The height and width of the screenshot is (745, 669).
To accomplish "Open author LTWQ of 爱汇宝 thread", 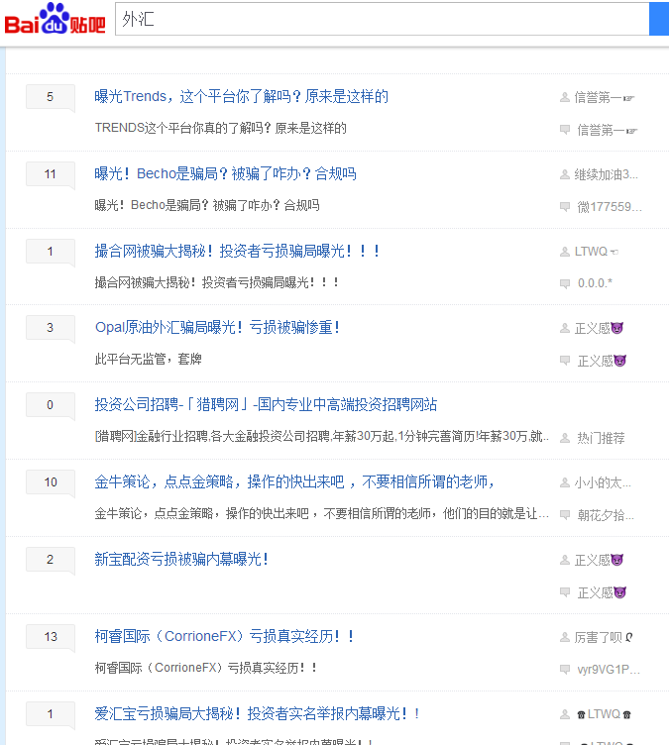I will (x=604, y=714).
